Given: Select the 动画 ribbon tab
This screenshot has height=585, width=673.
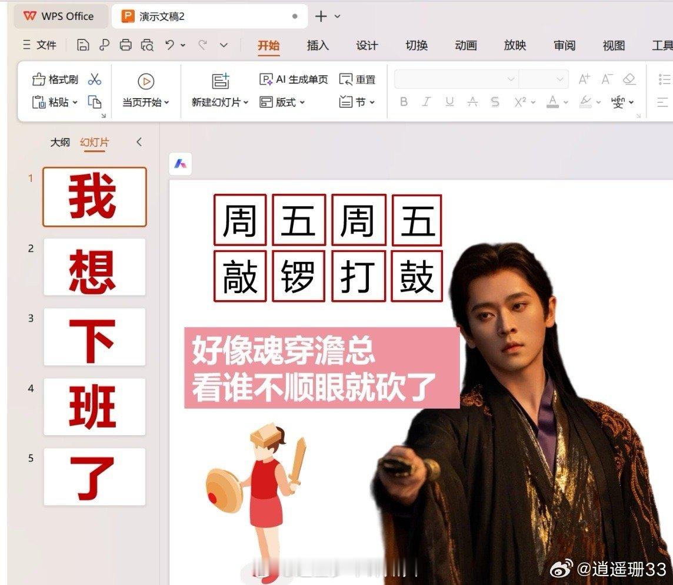Looking at the screenshot, I should (466, 45).
